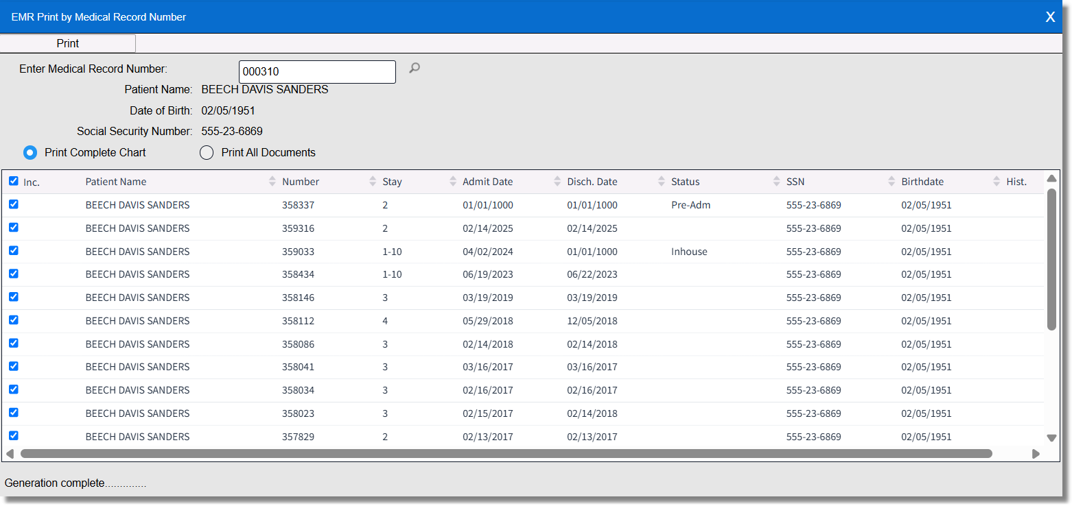Click the vertical scrollbar thumb

coord(1051,259)
